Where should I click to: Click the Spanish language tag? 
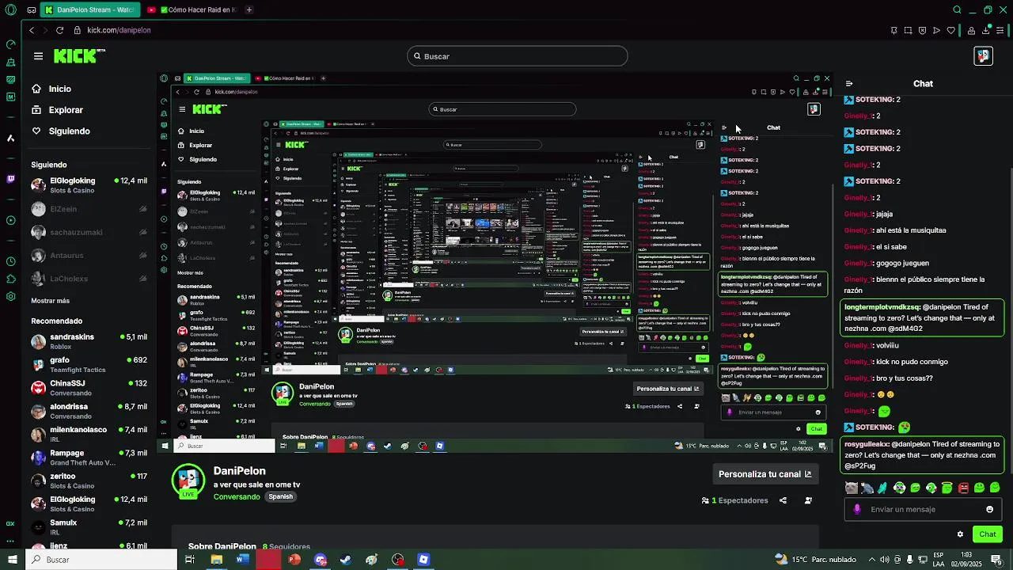[281, 496]
